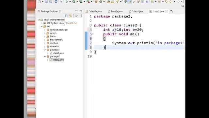
Task: Collapse the package1 node
Action: (45, 50)
